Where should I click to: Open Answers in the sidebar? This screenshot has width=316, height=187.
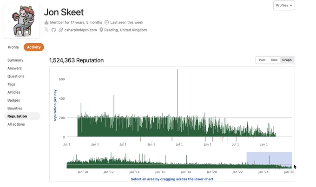(x=14, y=68)
